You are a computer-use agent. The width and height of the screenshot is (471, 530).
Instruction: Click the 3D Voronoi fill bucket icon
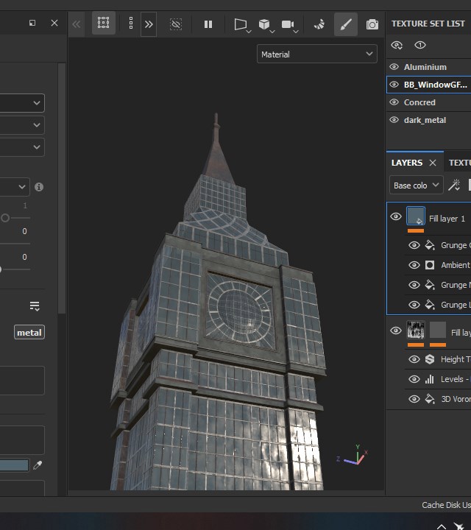[430, 399]
